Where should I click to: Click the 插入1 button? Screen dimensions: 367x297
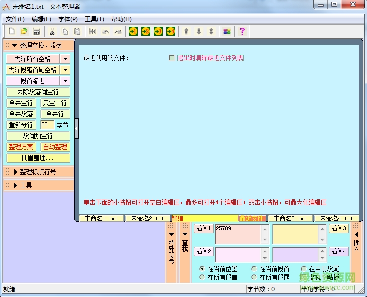[203, 229]
